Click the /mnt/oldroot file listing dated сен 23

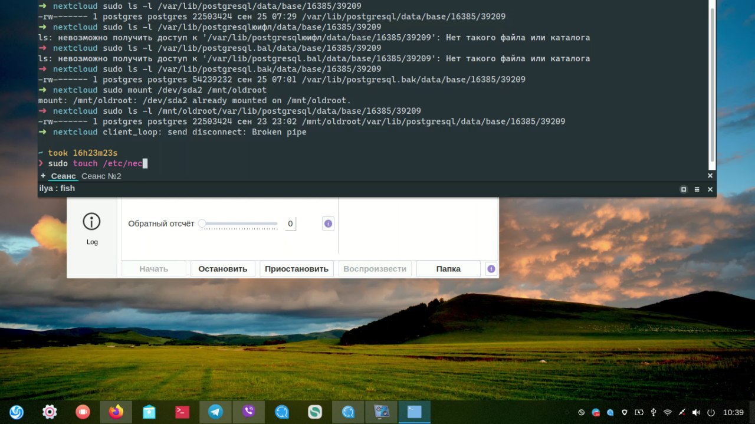pyautogui.click(x=302, y=121)
